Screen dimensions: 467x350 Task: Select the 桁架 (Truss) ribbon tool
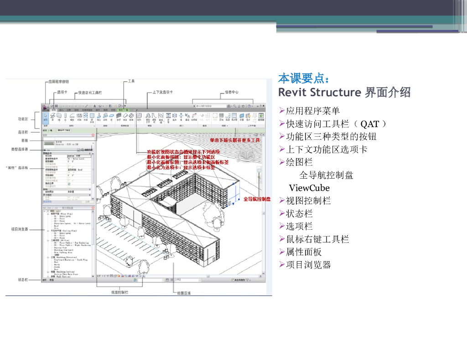[79, 117]
